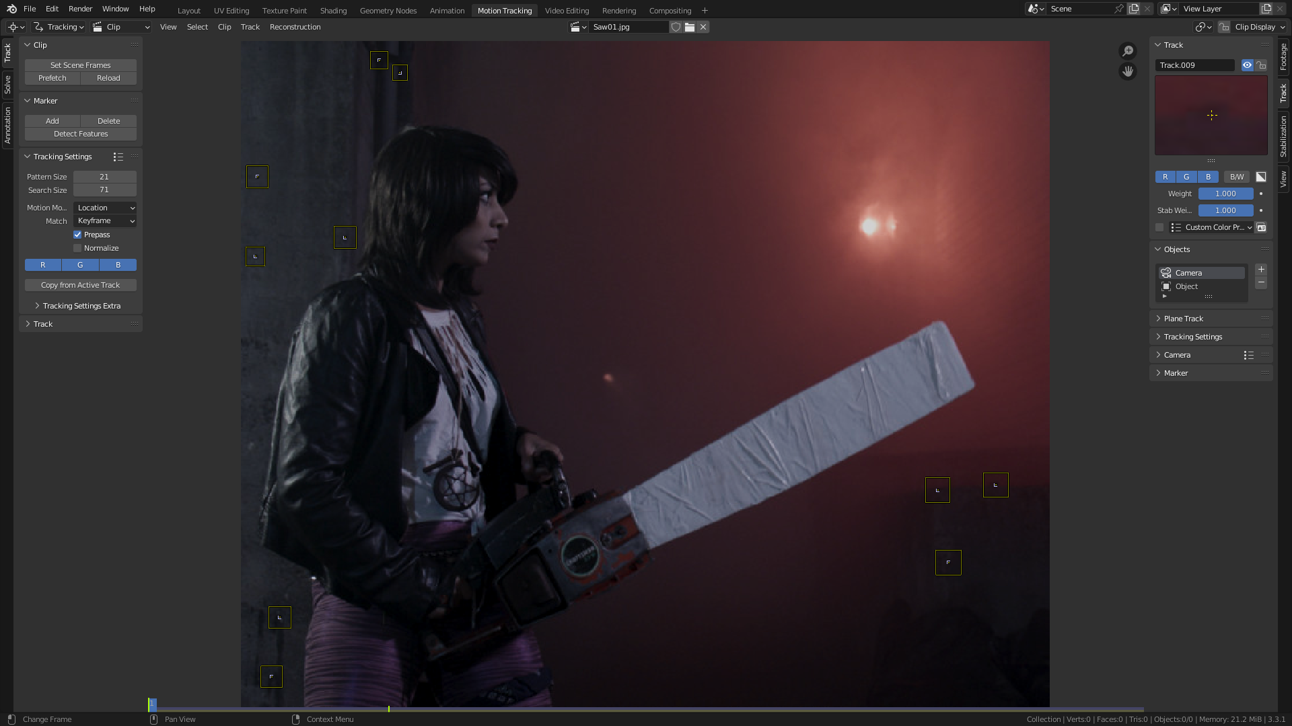Unlink the Saw01.jpg clip with X
The width and height of the screenshot is (1292, 726).
click(703, 27)
